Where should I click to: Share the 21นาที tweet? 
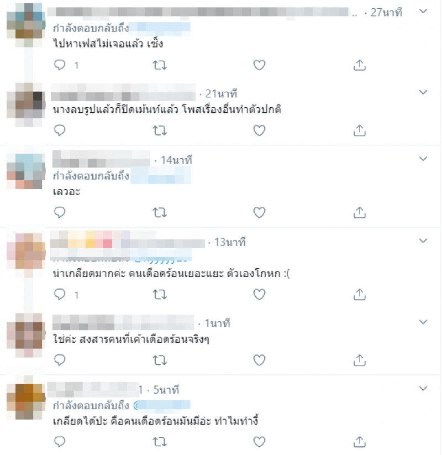pos(360,130)
